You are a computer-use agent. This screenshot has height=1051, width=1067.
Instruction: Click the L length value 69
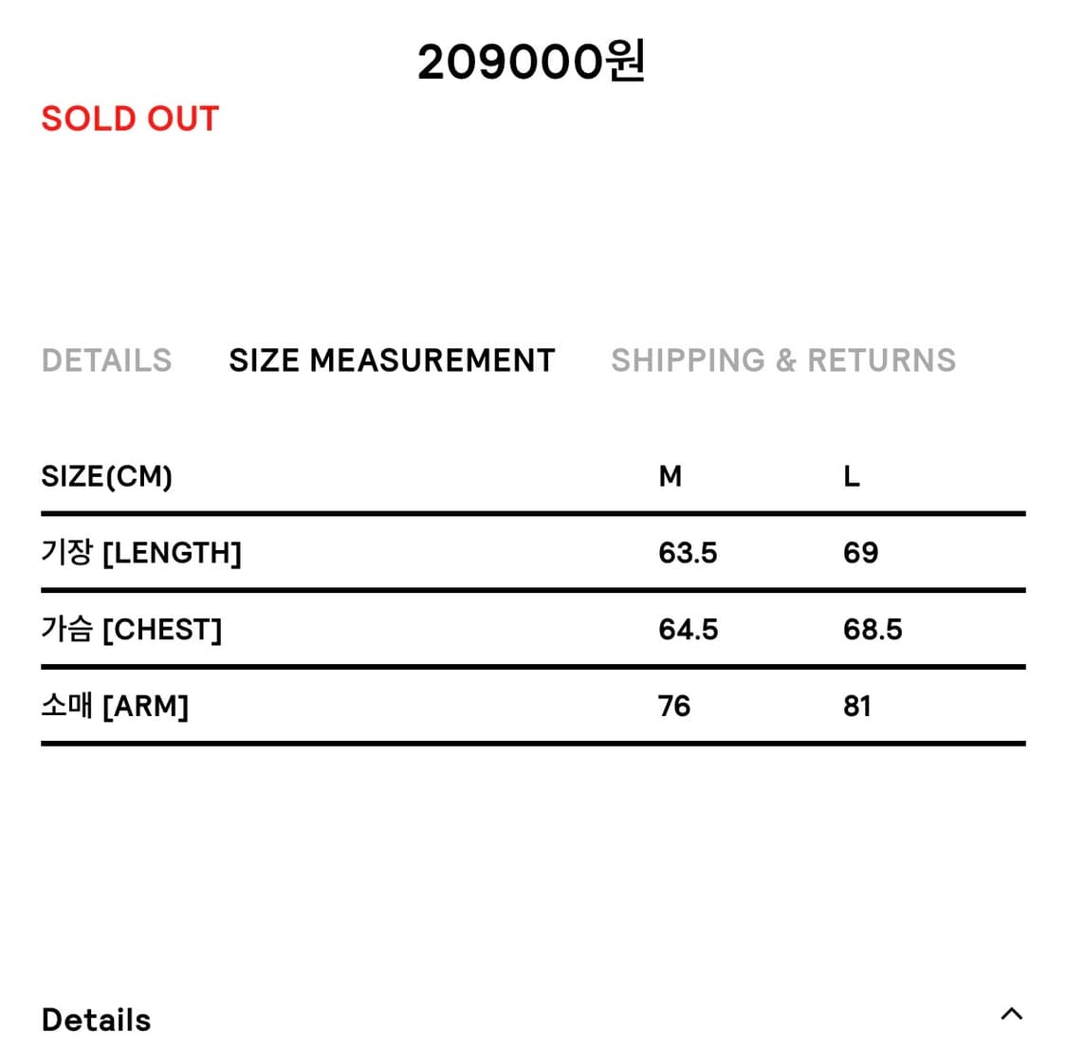(860, 552)
